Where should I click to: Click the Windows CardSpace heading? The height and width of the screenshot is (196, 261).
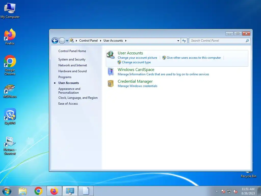coord(136,70)
